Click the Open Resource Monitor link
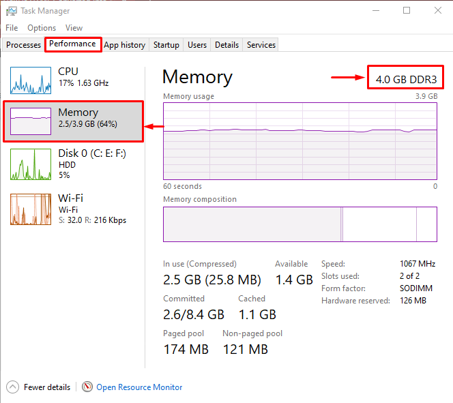 [139, 387]
